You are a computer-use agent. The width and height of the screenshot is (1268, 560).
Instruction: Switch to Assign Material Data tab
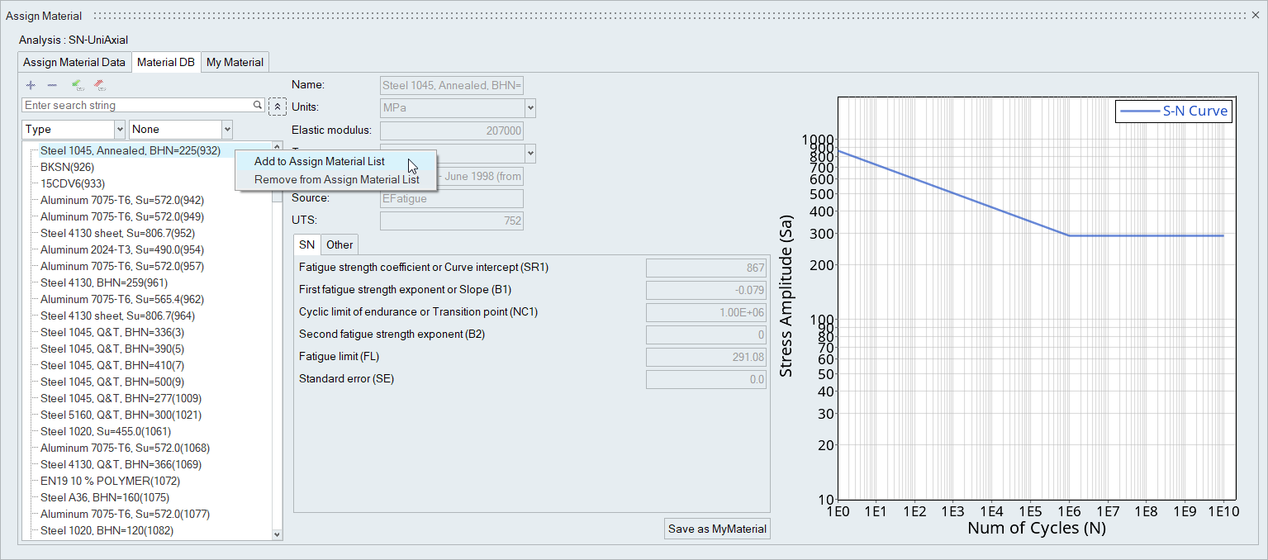coord(74,62)
